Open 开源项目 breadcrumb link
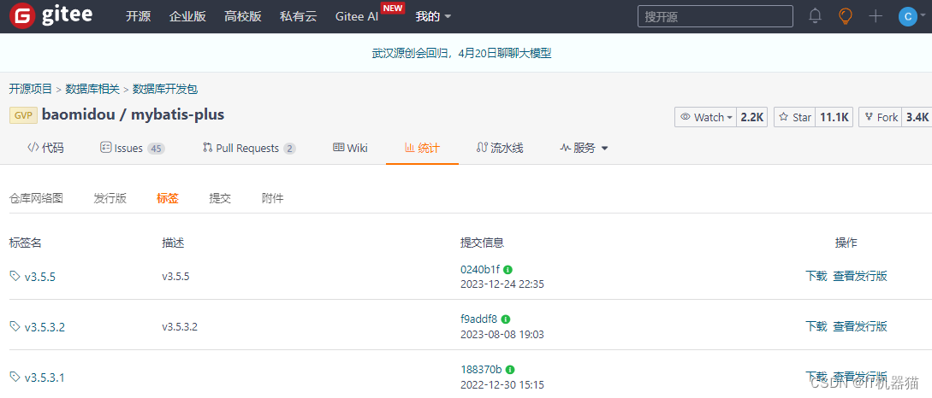This screenshot has width=932, height=398. (31, 89)
